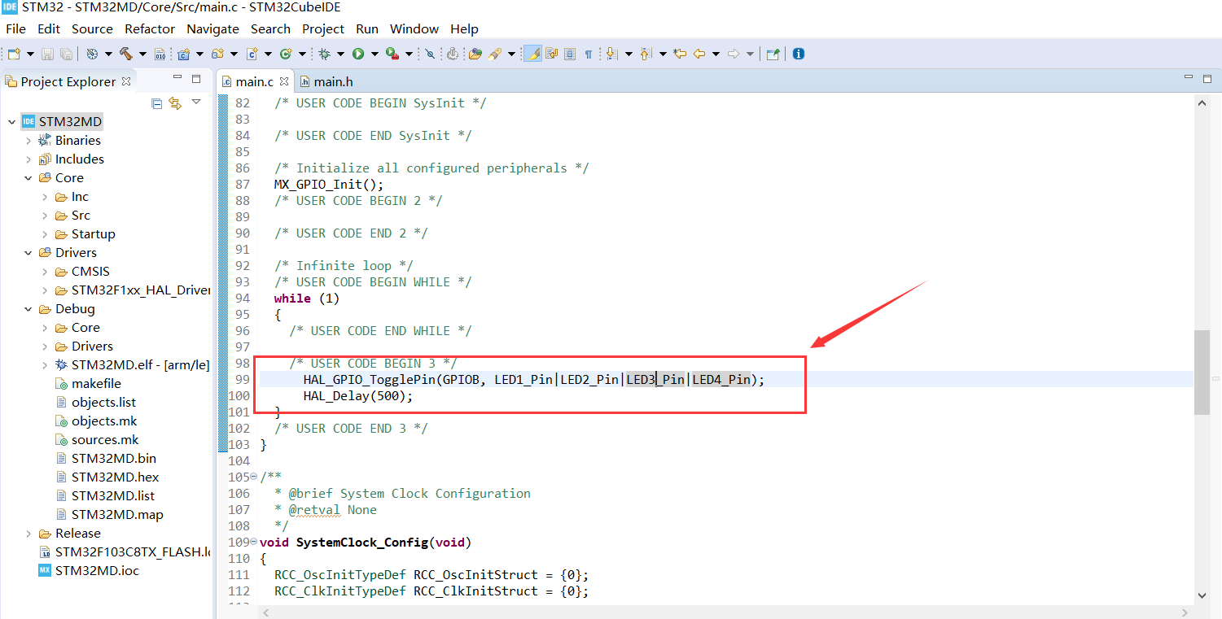Click the New Source Folder toolbar icon
Screen dimensions: 1222x619
click(x=217, y=54)
